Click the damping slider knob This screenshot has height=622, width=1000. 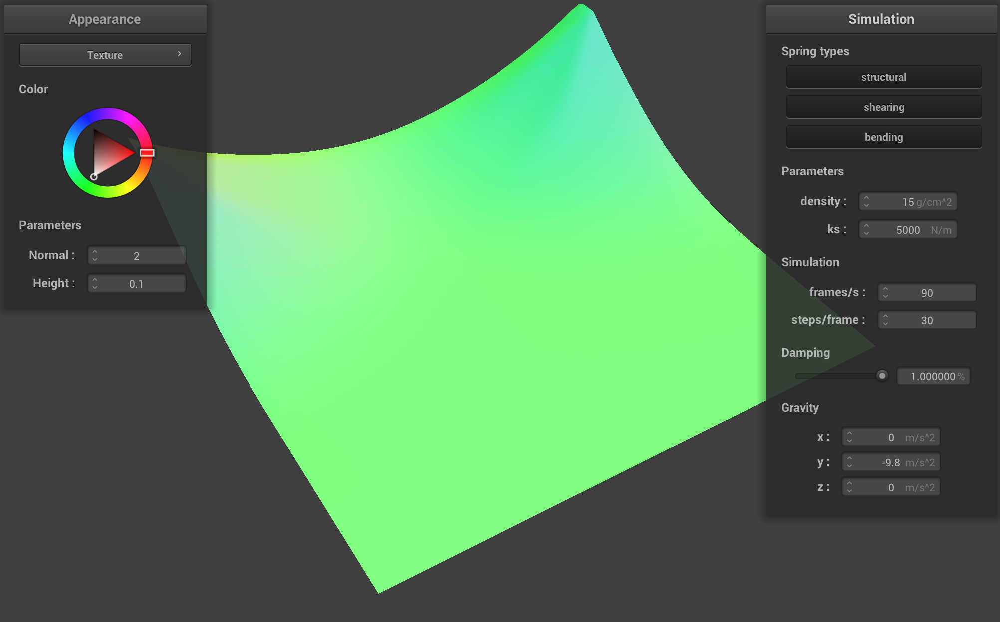pyautogui.click(x=882, y=376)
